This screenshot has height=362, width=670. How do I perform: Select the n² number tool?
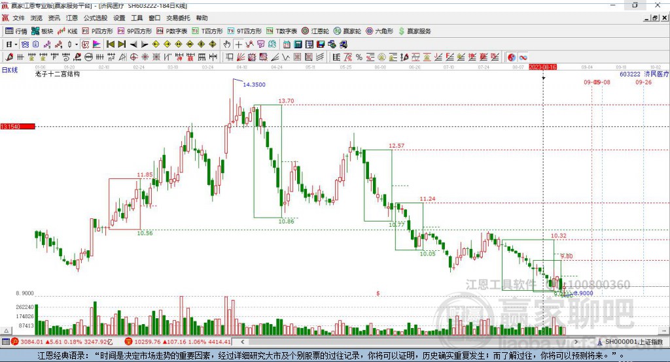pos(111,58)
